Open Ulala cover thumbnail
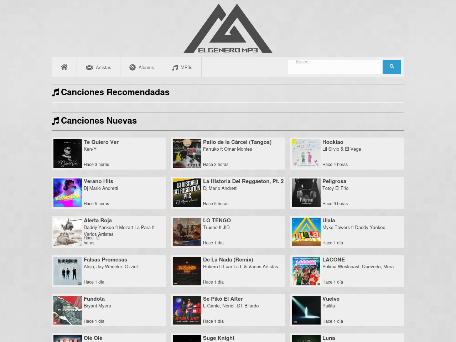 pyautogui.click(x=306, y=232)
